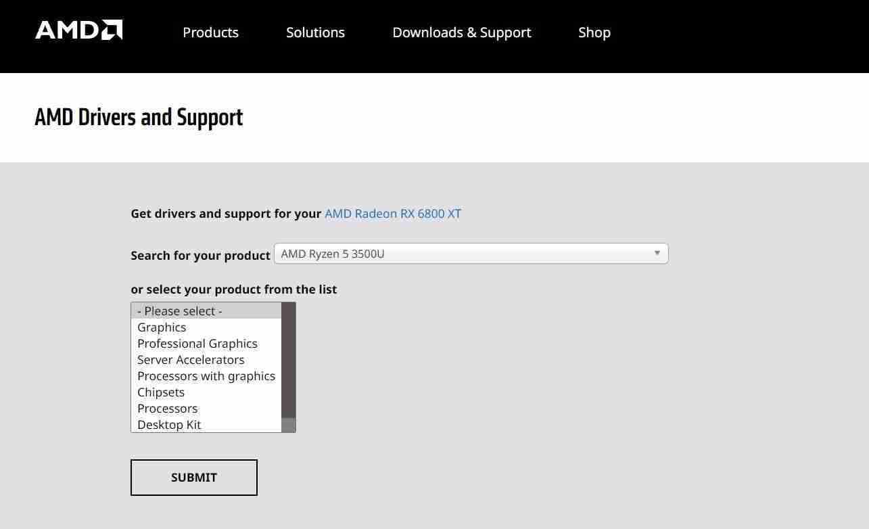Choose Desktop Kit from the list

tap(169, 425)
